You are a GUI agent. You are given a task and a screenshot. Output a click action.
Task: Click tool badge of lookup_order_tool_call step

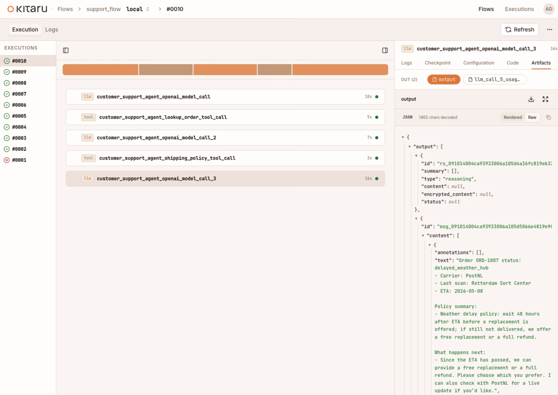click(88, 117)
